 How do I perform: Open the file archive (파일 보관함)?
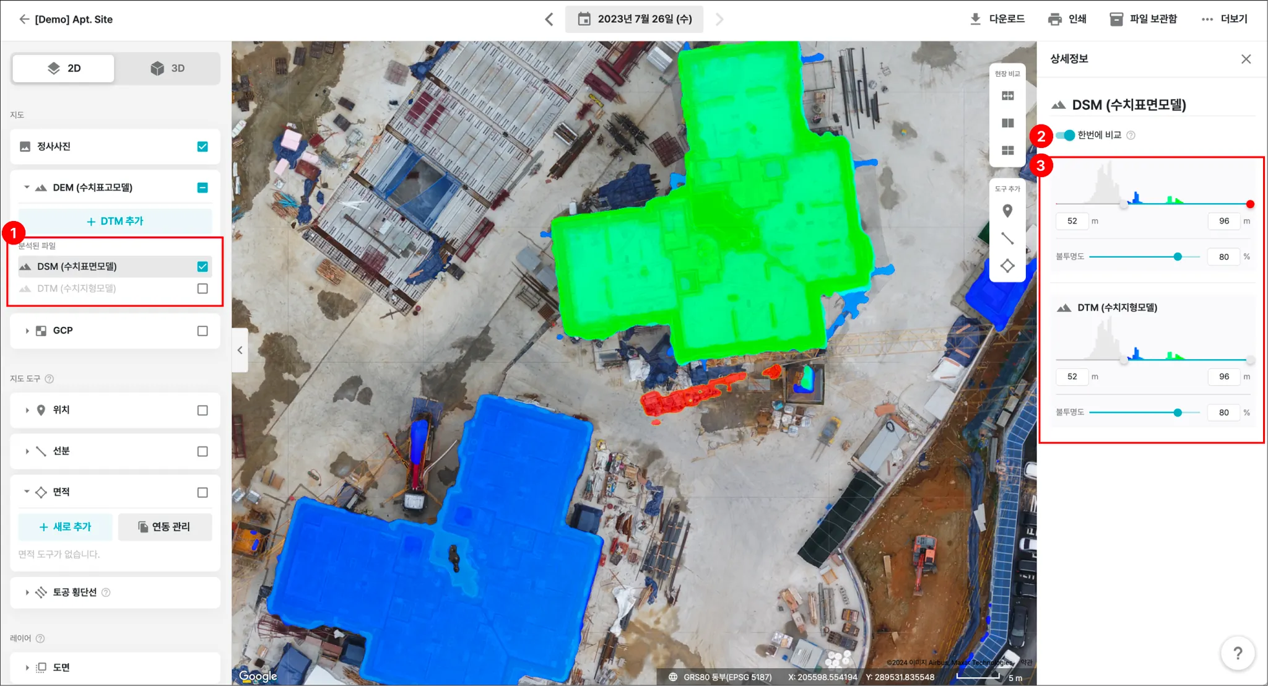(1143, 19)
